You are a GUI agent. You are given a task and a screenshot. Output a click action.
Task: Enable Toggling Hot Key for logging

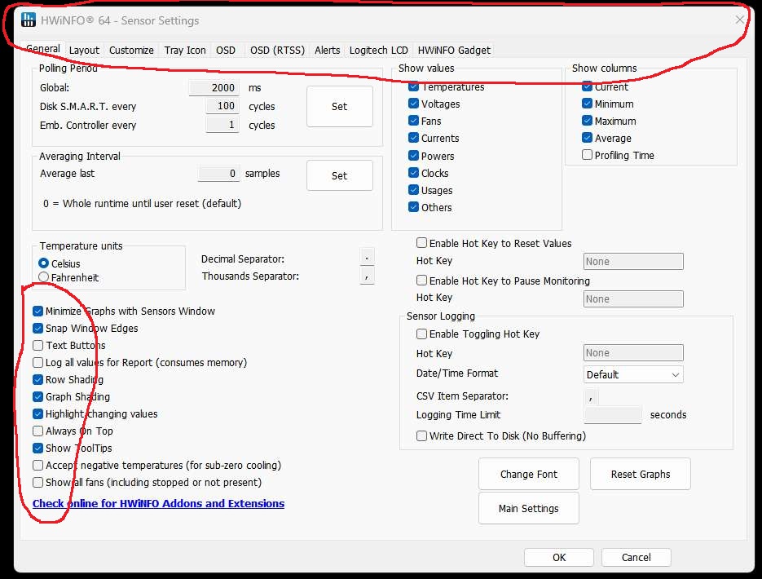coord(422,334)
